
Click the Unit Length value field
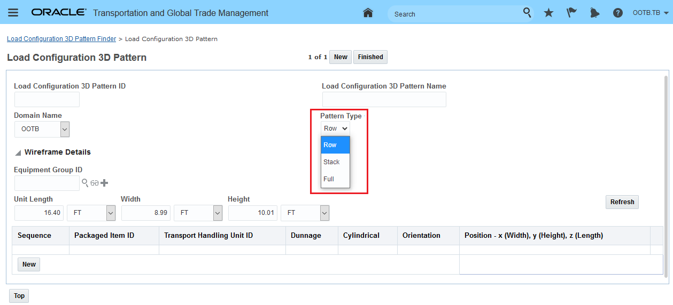(x=40, y=213)
